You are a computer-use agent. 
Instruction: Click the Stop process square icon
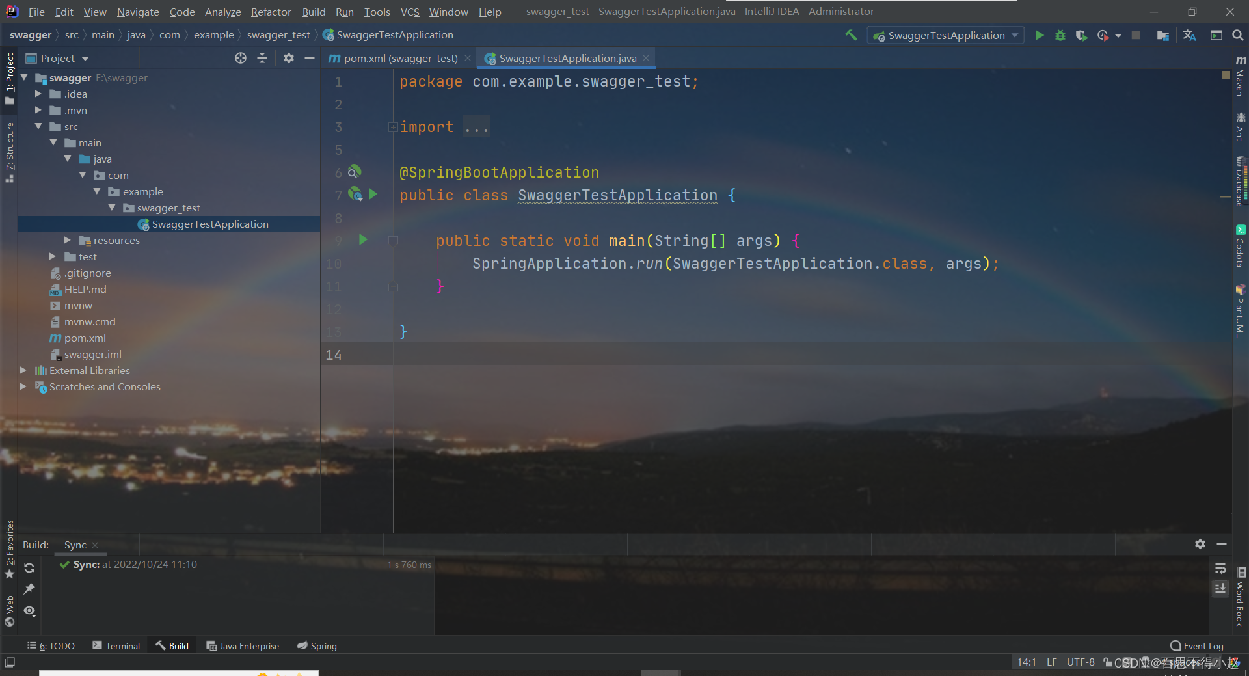click(x=1136, y=35)
